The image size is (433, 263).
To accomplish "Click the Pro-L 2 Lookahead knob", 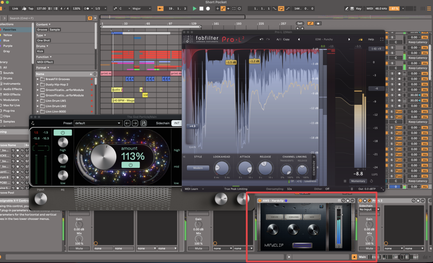I will click(222, 168).
